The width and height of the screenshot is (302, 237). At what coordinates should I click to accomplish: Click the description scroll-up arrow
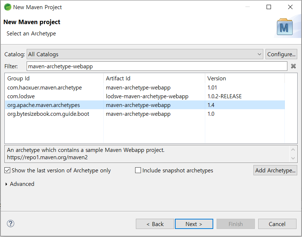[293, 149]
